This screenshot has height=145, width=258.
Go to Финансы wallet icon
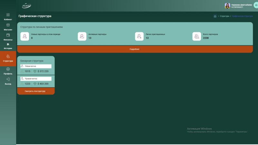coord(8,35)
